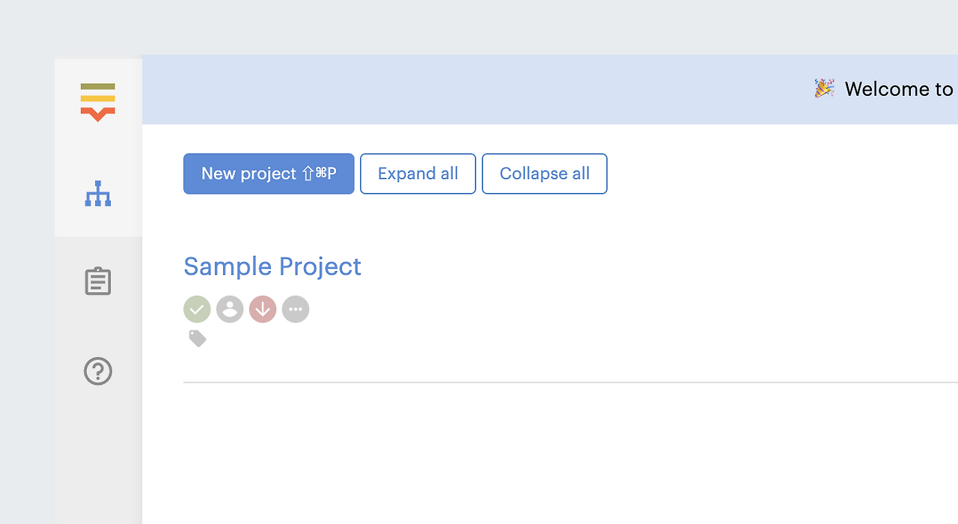Toggle completed tasks with the green checkmark circle
This screenshot has height=524, width=958.
tap(197, 308)
